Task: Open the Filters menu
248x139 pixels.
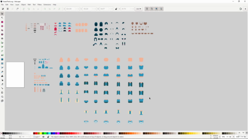Action: tap(40, 5)
